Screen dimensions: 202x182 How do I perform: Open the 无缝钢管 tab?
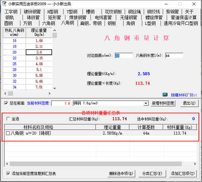click(129, 17)
